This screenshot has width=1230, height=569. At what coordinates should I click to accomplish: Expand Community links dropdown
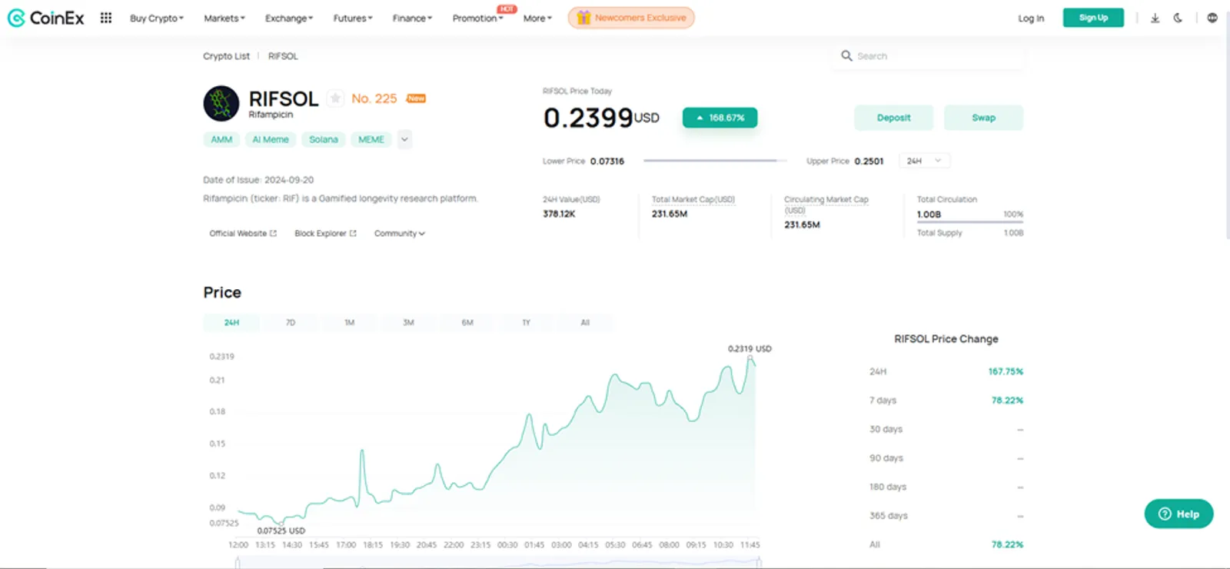[x=399, y=233]
